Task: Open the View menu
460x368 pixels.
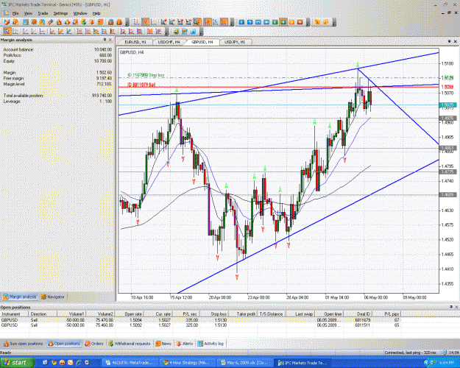Action: [28, 13]
